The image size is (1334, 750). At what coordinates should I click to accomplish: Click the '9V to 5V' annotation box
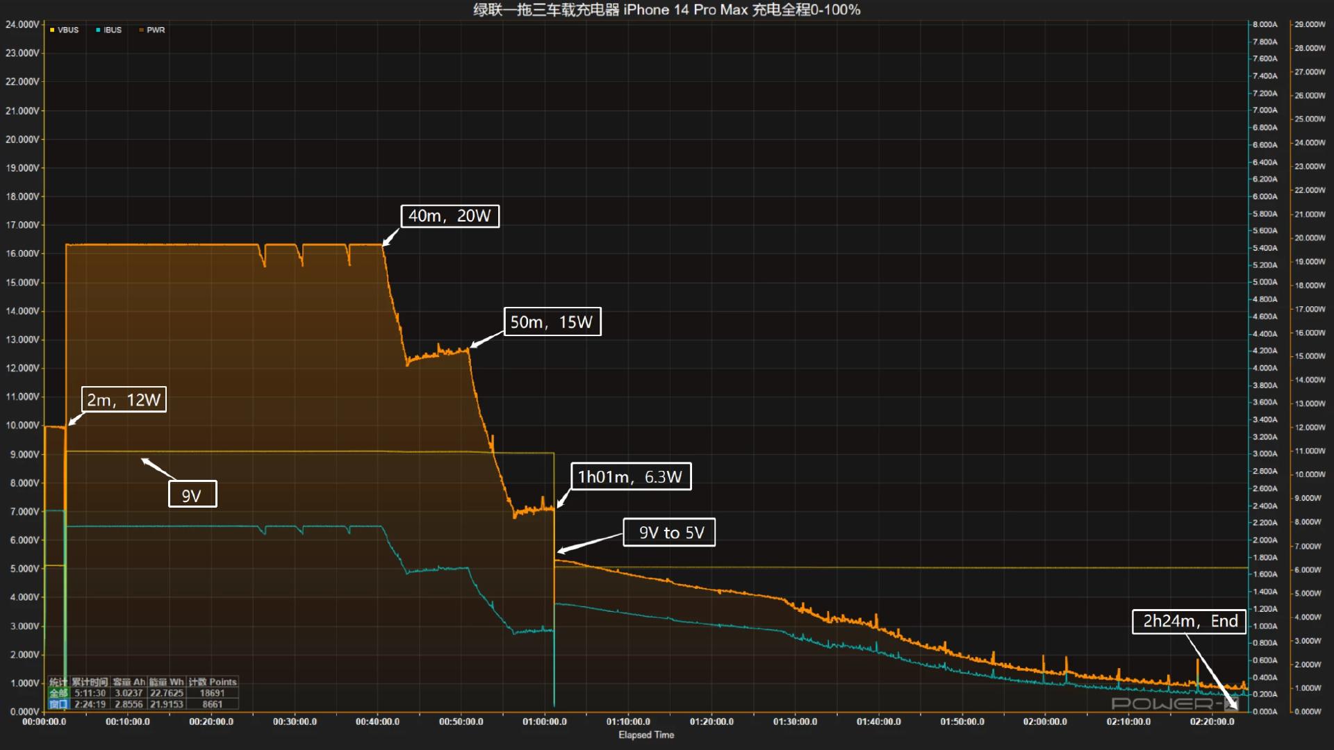coord(669,533)
